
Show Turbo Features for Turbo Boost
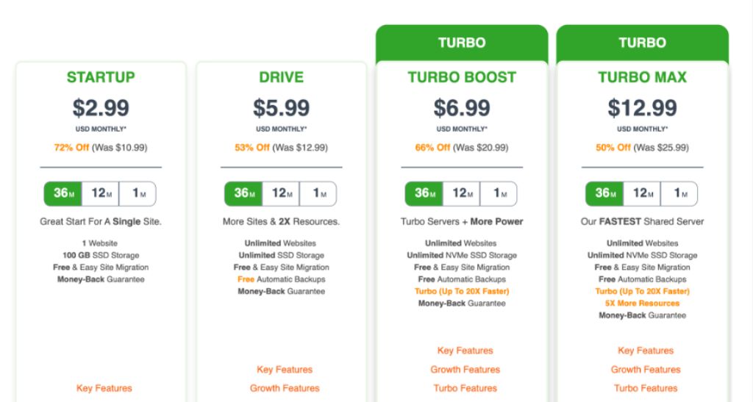(x=465, y=388)
